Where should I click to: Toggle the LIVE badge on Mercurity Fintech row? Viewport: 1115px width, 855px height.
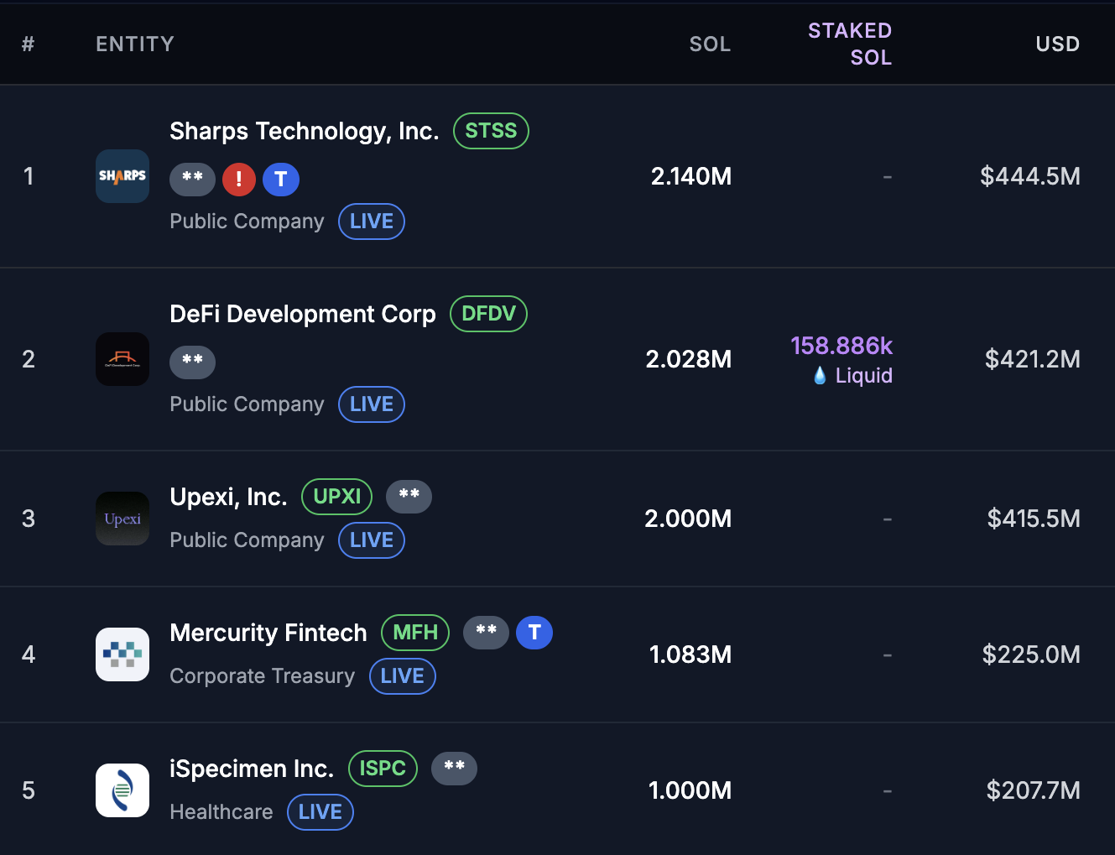click(402, 676)
